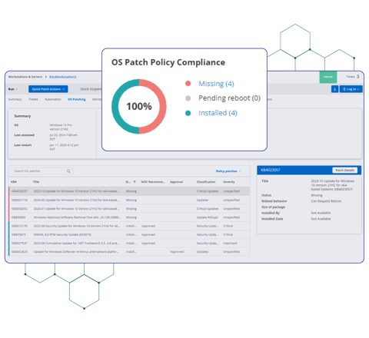Click the Patch Details button

click(x=344, y=171)
